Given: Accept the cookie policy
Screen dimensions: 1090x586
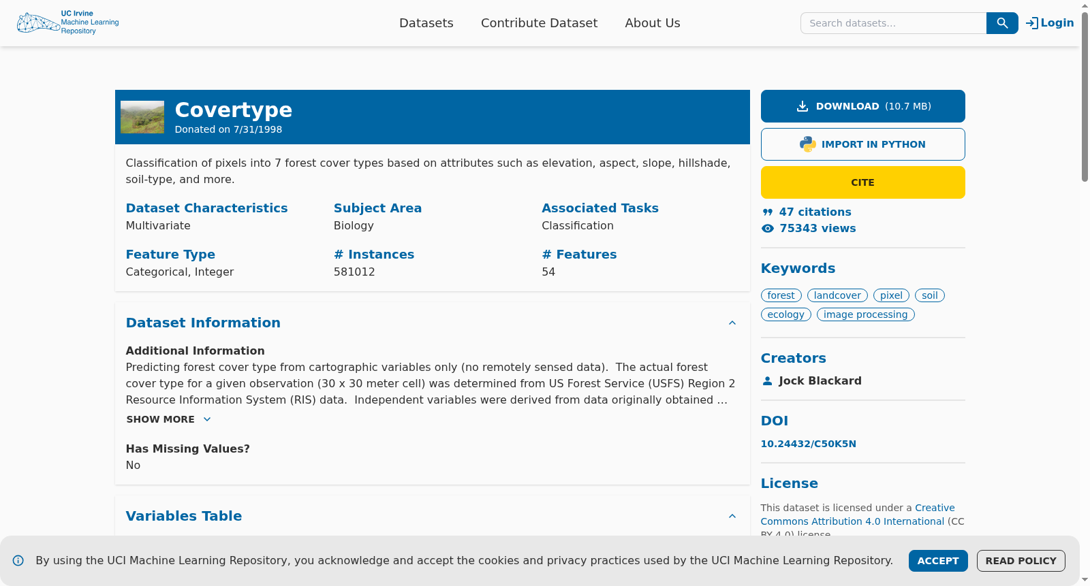Looking at the screenshot, I should (x=938, y=561).
